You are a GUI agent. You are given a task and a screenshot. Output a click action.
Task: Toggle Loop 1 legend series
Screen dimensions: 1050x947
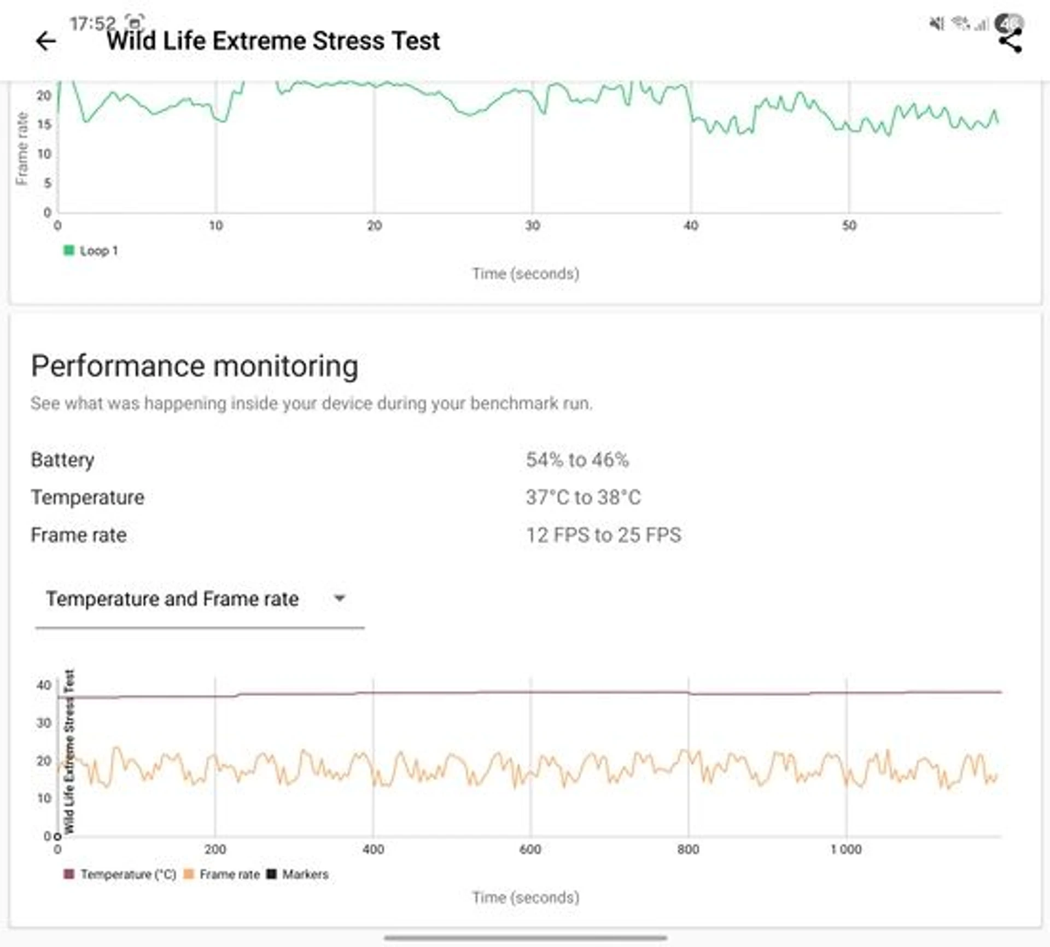click(91, 251)
